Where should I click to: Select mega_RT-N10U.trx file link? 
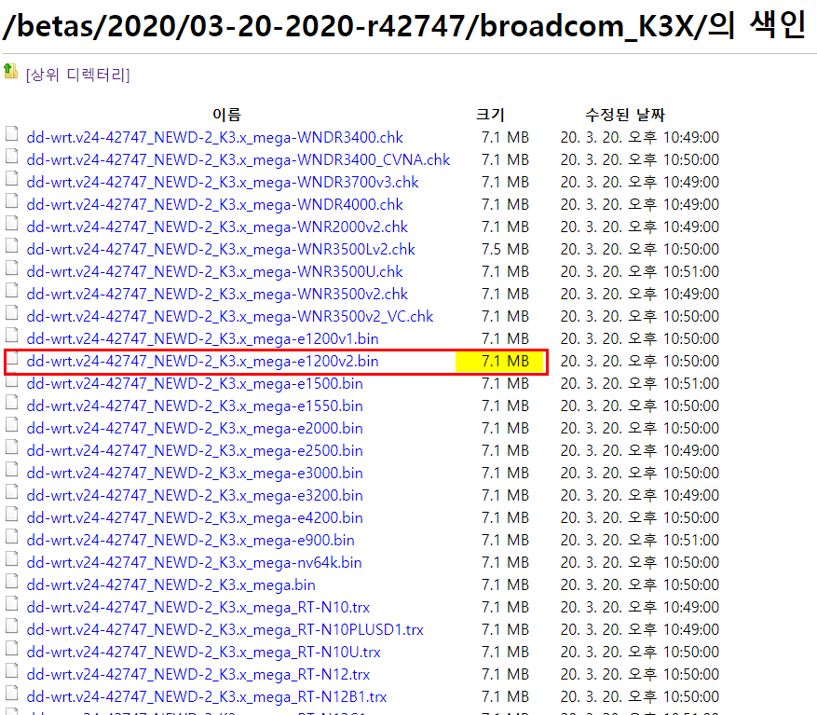204,653
